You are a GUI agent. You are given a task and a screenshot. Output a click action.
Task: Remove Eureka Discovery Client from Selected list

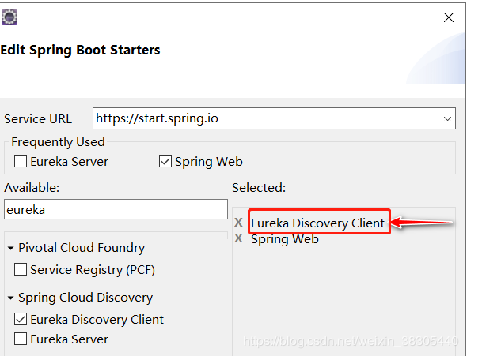pyautogui.click(x=238, y=223)
